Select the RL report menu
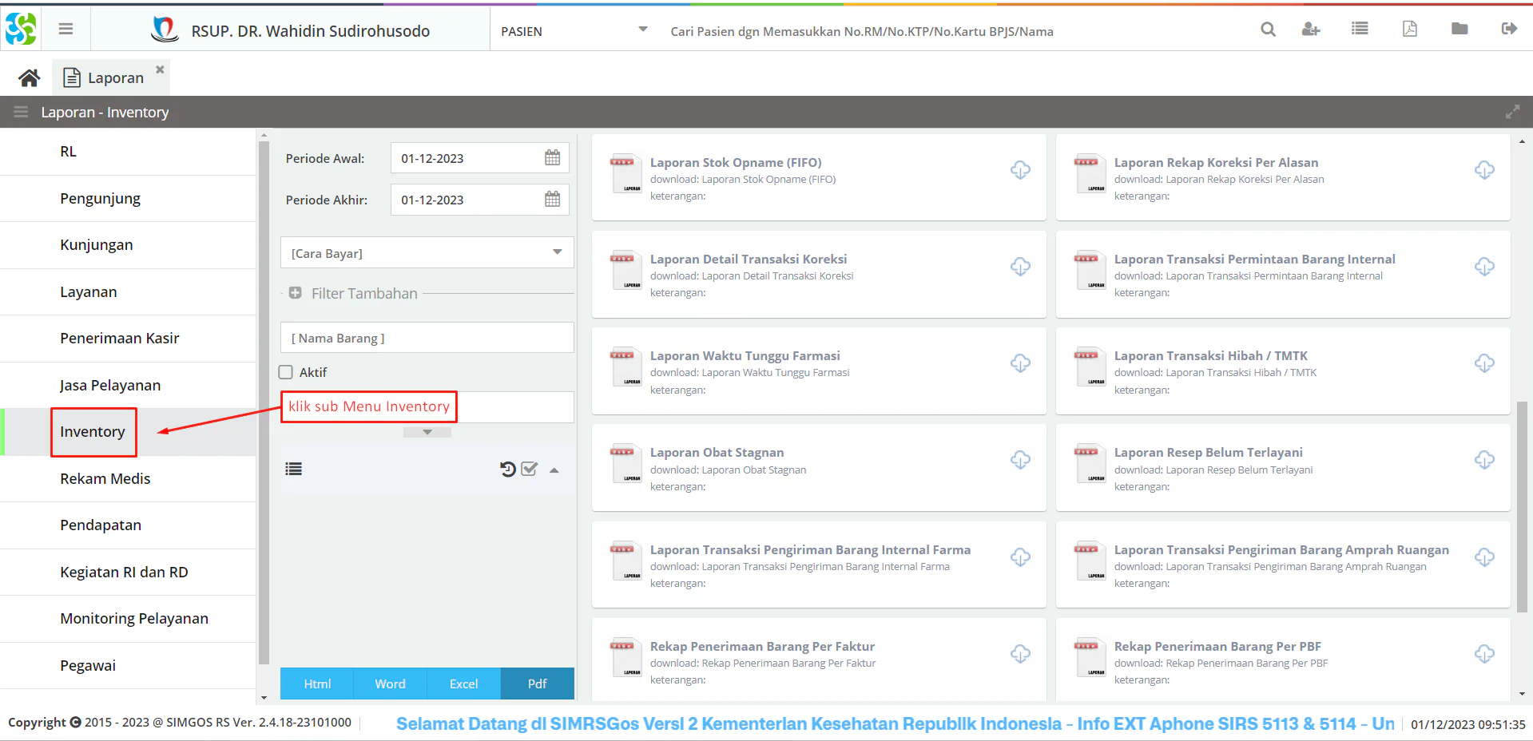The height and width of the screenshot is (741, 1533). tap(128, 152)
